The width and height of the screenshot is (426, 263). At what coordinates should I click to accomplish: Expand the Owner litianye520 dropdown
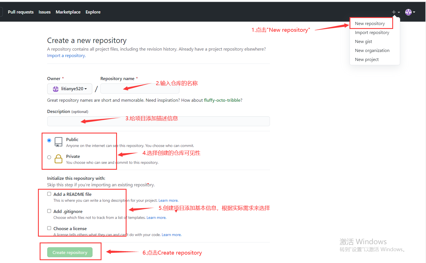click(70, 89)
